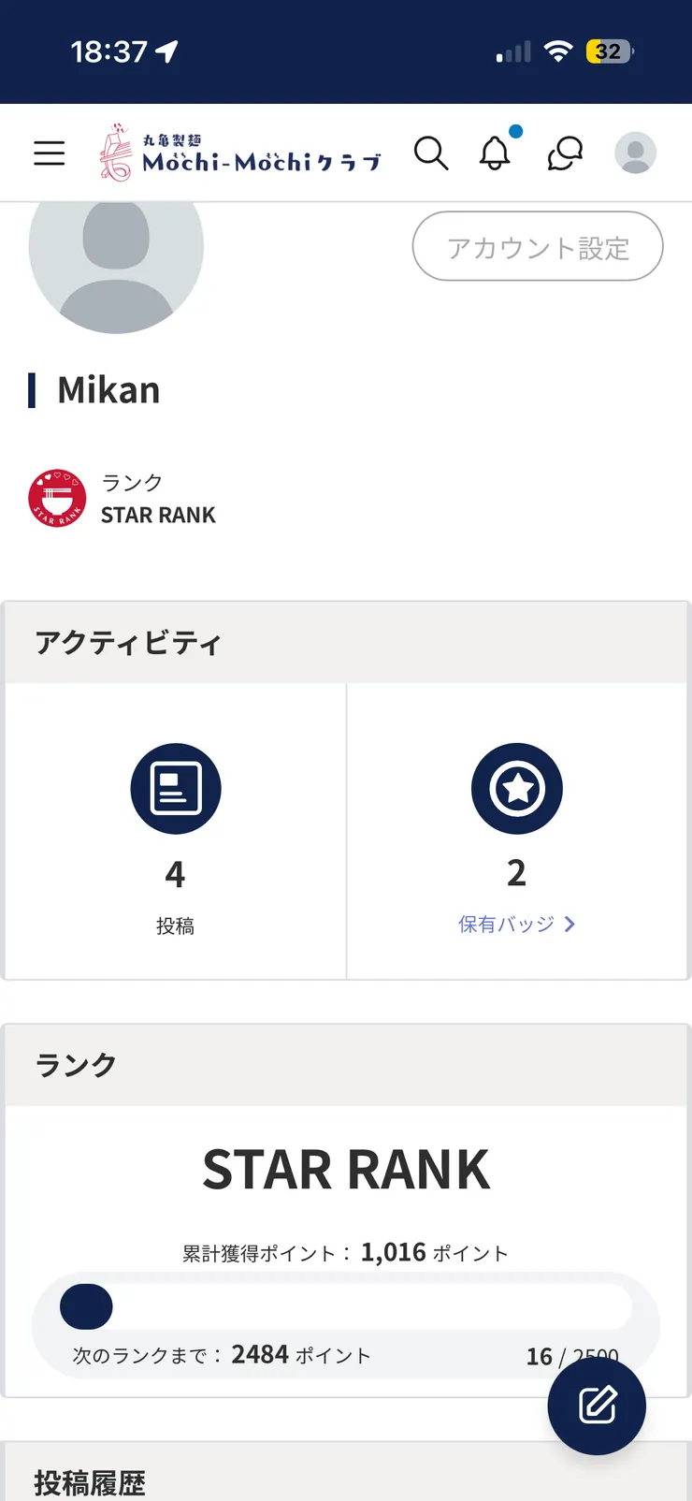Open the chat messages icon
This screenshot has width=692, height=1501.
(x=565, y=153)
